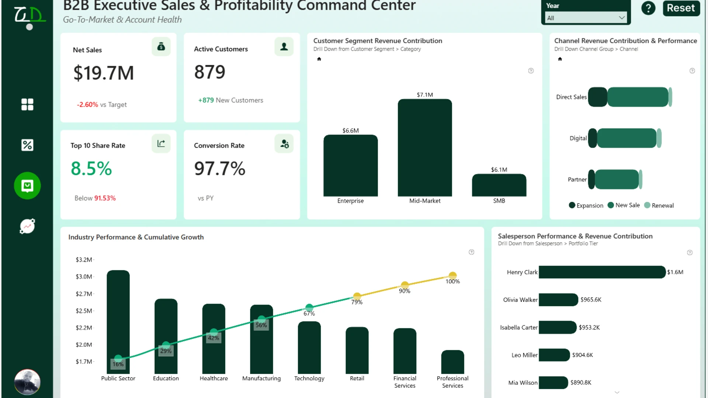This screenshot has width=708, height=398.
Task: Click the chart icon on Top 10 Share Rate
Action: pos(161,143)
